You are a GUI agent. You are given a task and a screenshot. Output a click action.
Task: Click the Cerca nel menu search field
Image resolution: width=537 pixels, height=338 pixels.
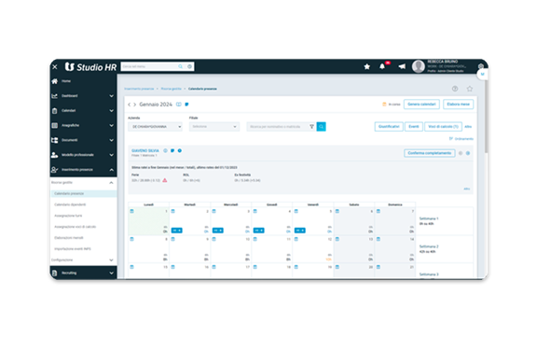(x=150, y=66)
